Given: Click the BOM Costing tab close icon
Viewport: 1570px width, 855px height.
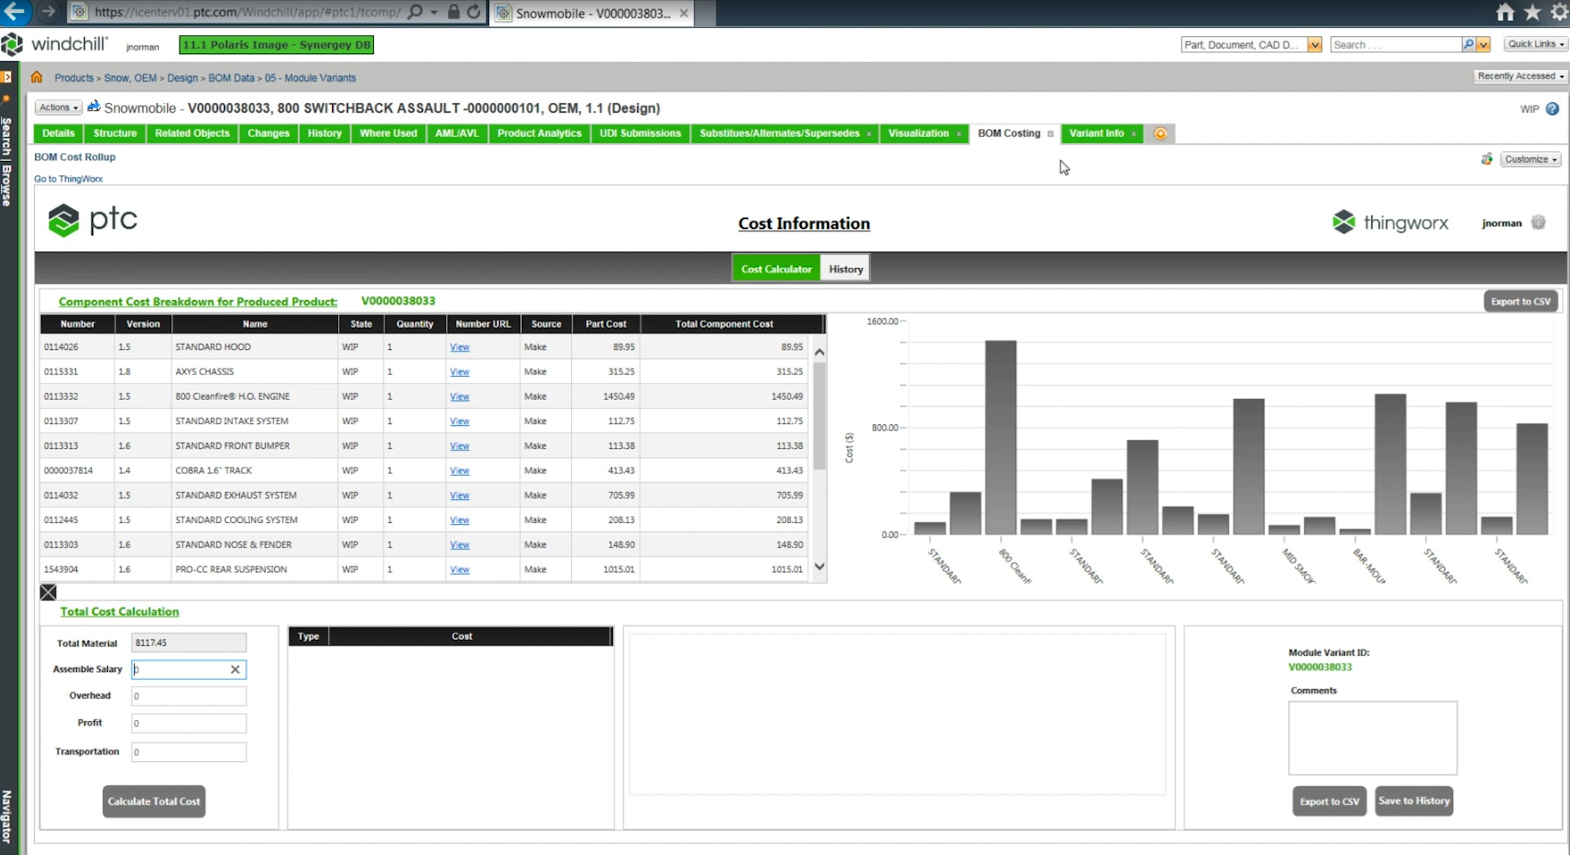Looking at the screenshot, I should 1050,134.
